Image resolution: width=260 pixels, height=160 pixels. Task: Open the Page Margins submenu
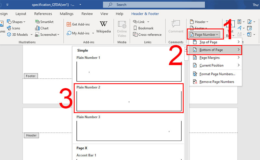[x=215, y=58]
